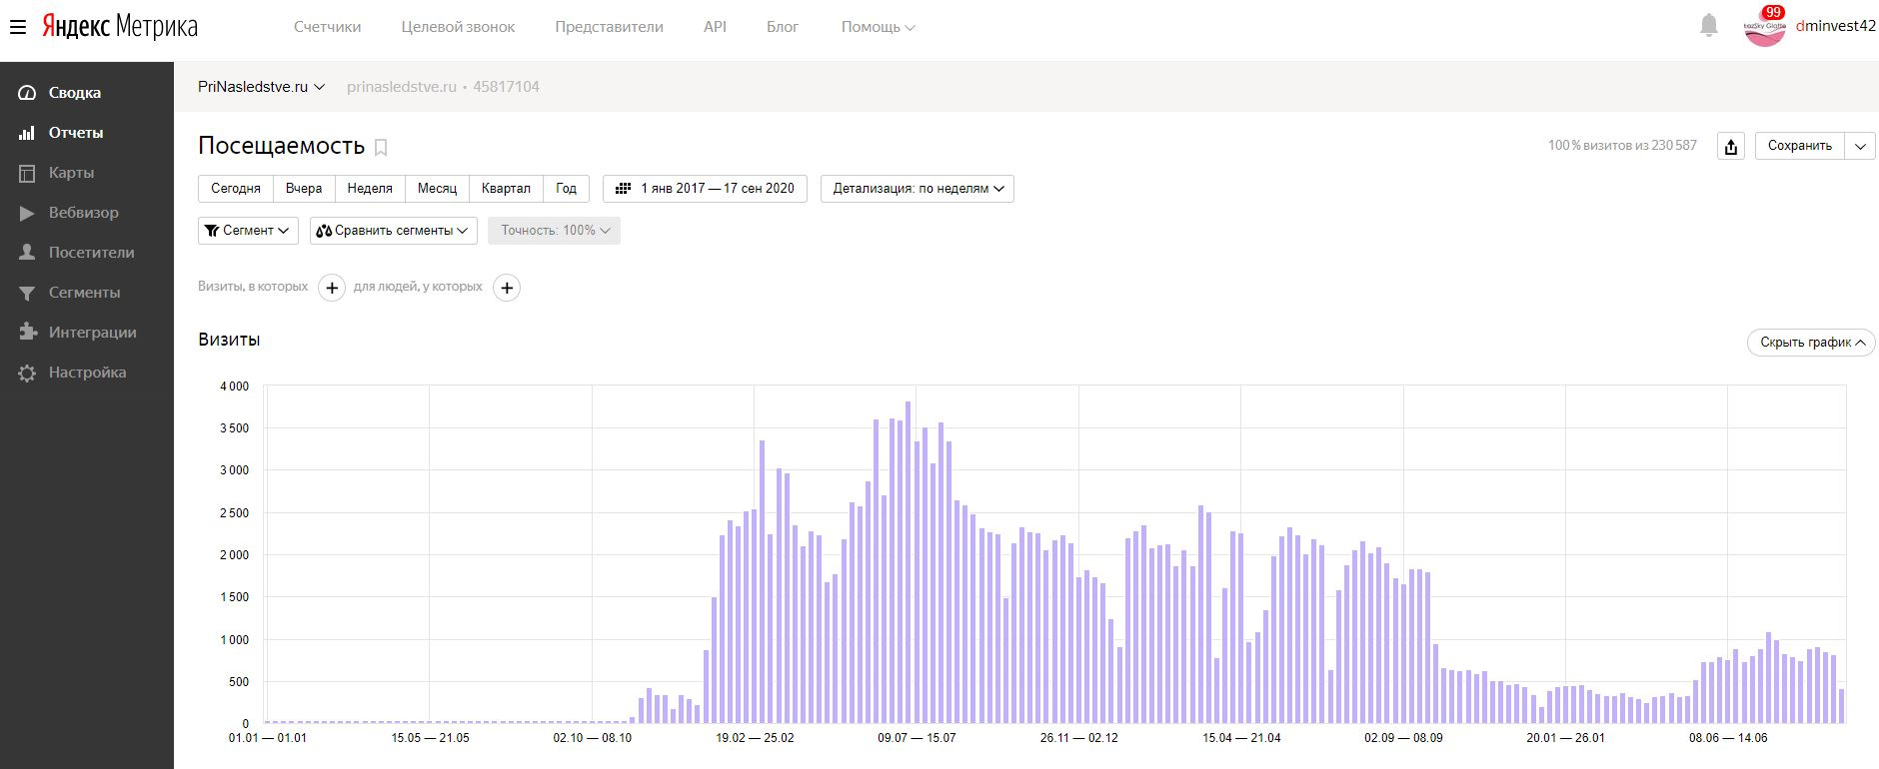Click the user avatar picture
This screenshot has height=769, width=1879.
(1764, 27)
